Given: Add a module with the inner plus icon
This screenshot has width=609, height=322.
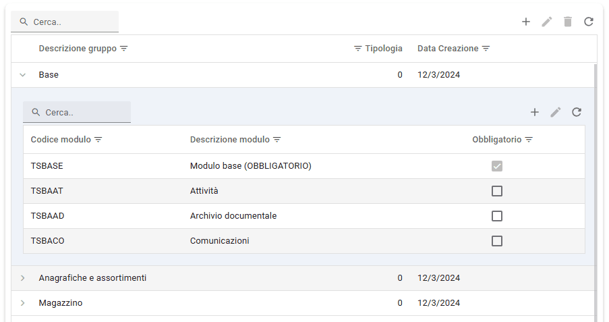Looking at the screenshot, I should tap(535, 112).
